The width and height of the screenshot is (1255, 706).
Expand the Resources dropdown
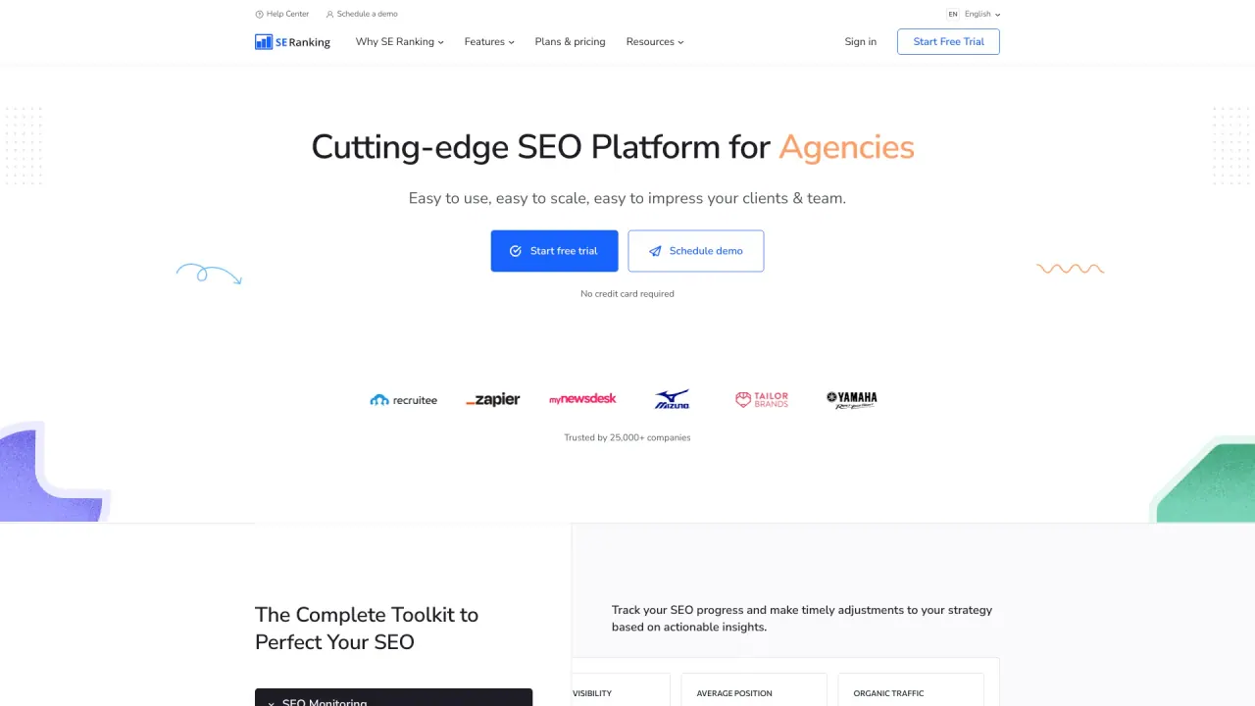655,42
